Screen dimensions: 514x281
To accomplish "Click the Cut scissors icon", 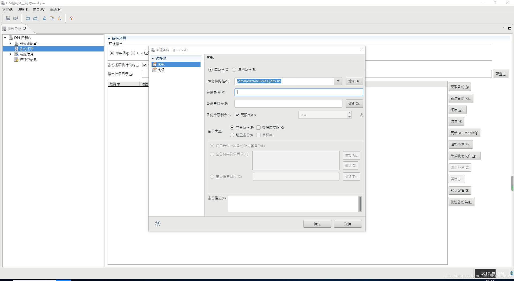I will coord(44,19).
